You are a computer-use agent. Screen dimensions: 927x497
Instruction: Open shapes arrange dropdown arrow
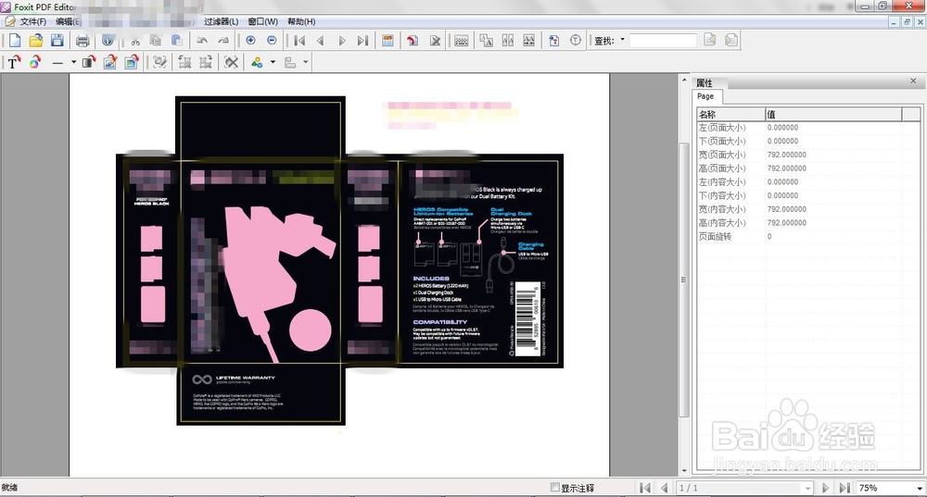273,61
